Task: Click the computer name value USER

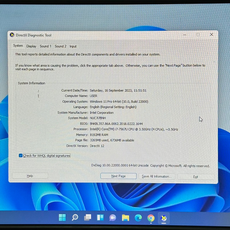Action: (93, 96)
